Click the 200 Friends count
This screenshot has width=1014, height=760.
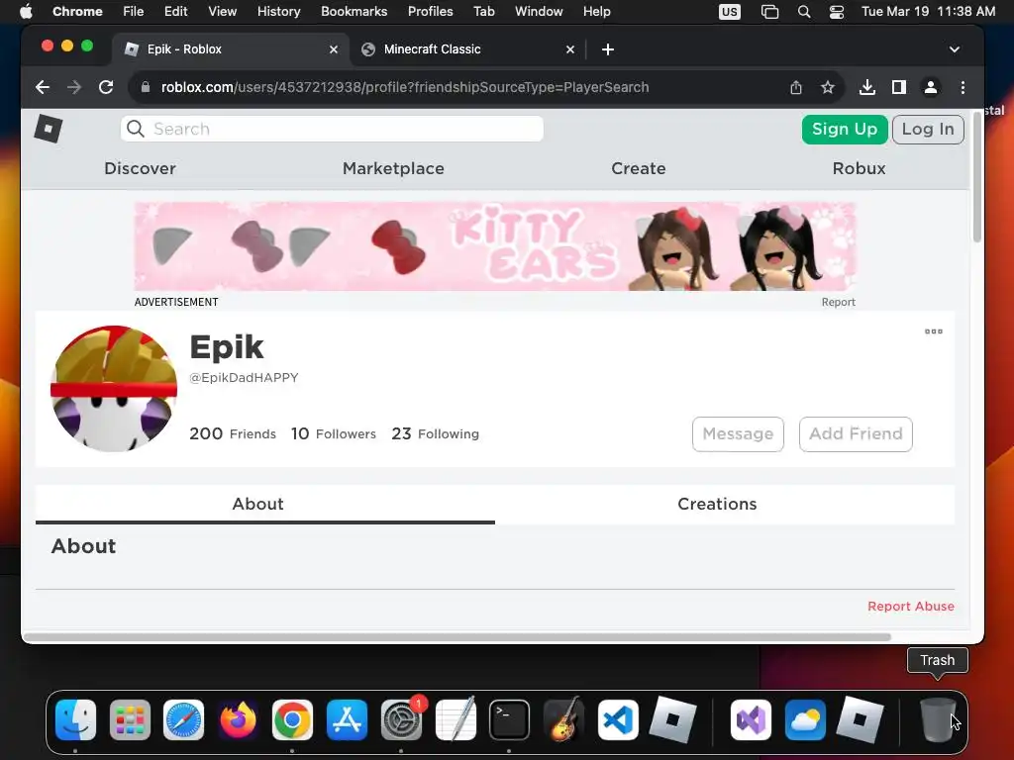pos(232,433)
